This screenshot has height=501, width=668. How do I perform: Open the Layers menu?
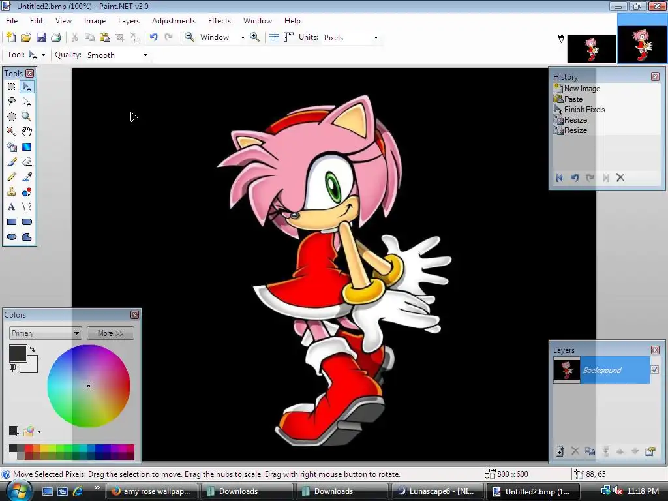pos(129,20)
